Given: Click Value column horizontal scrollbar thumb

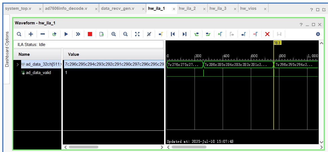Looking at the screenshot, I should [x=83, y=147].
